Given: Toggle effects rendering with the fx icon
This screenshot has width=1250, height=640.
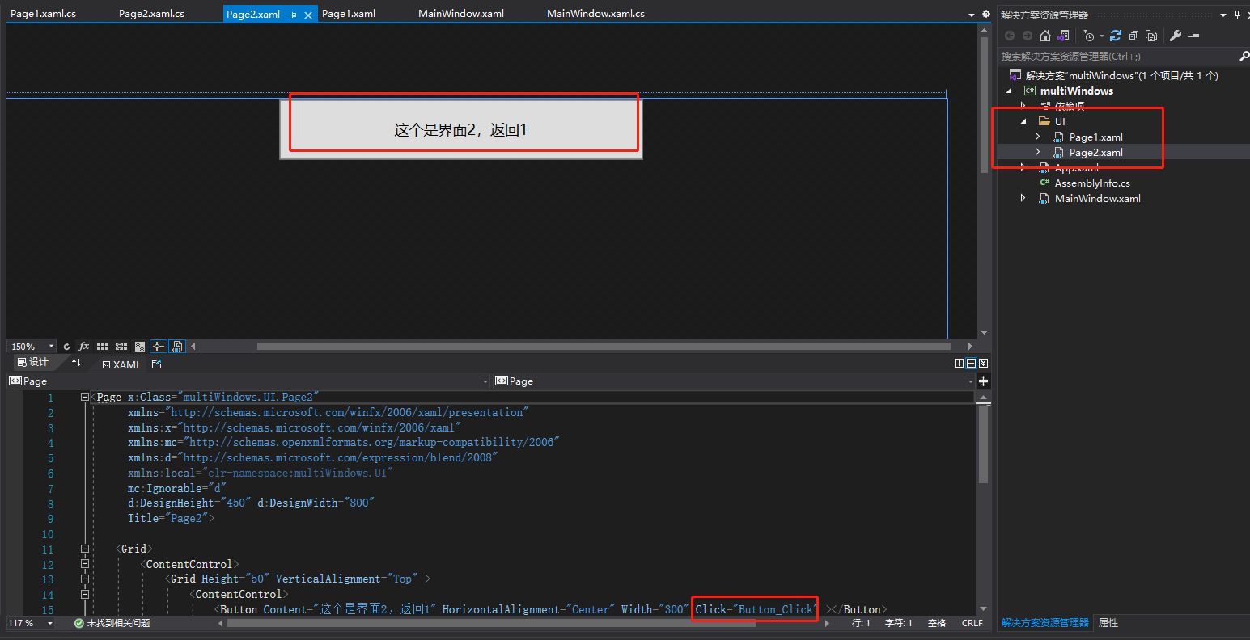Looking at the screenshot, I should pos(83,346).
